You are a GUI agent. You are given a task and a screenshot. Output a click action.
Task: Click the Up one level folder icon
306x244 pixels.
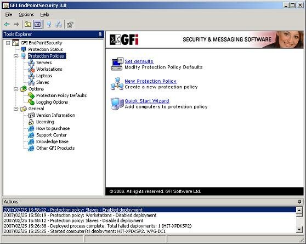pos(27,24)
